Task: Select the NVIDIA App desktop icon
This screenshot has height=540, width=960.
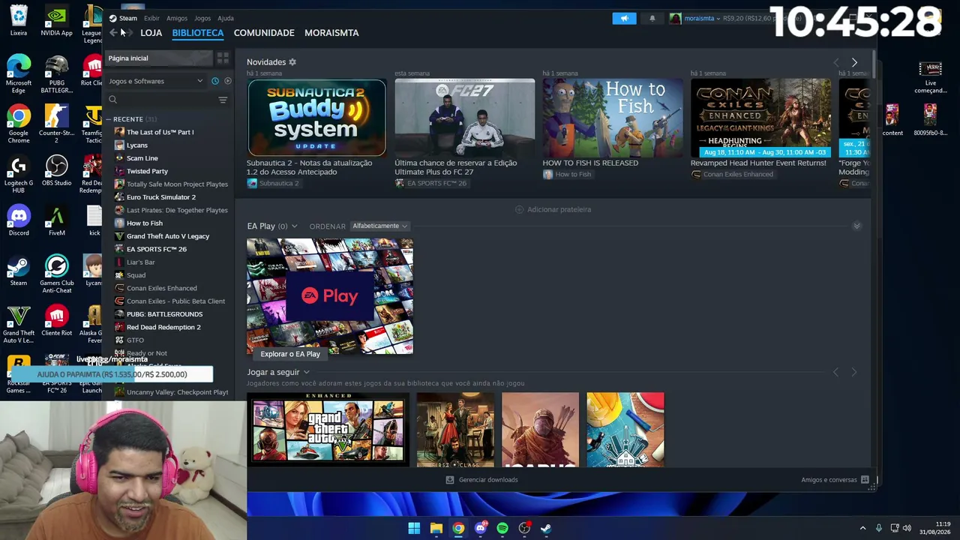Action: (56, 20)
